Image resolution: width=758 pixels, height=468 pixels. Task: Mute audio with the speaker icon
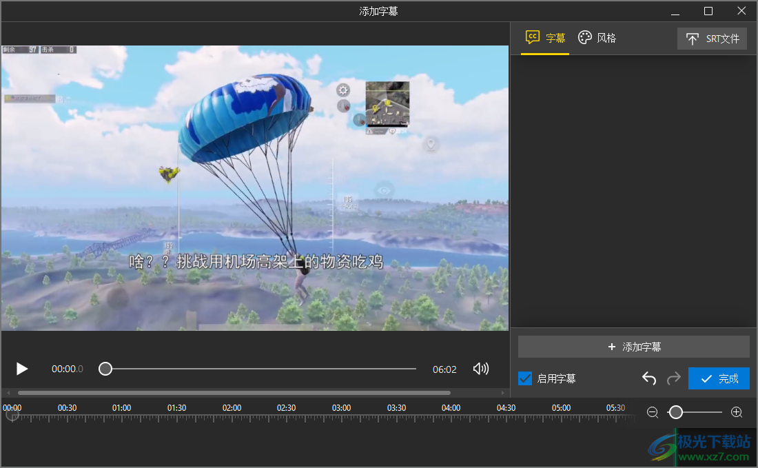(x=480, y=369)
